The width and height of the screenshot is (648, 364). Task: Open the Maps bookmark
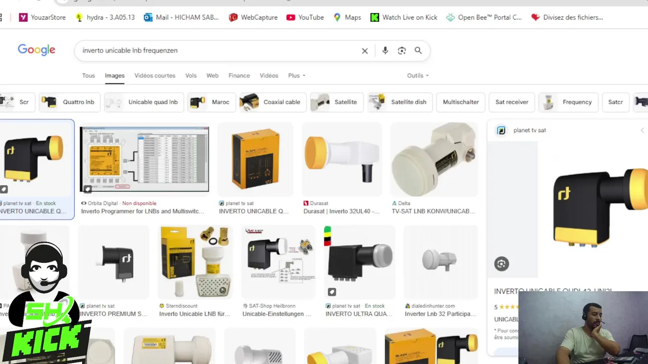coord(347,17)
